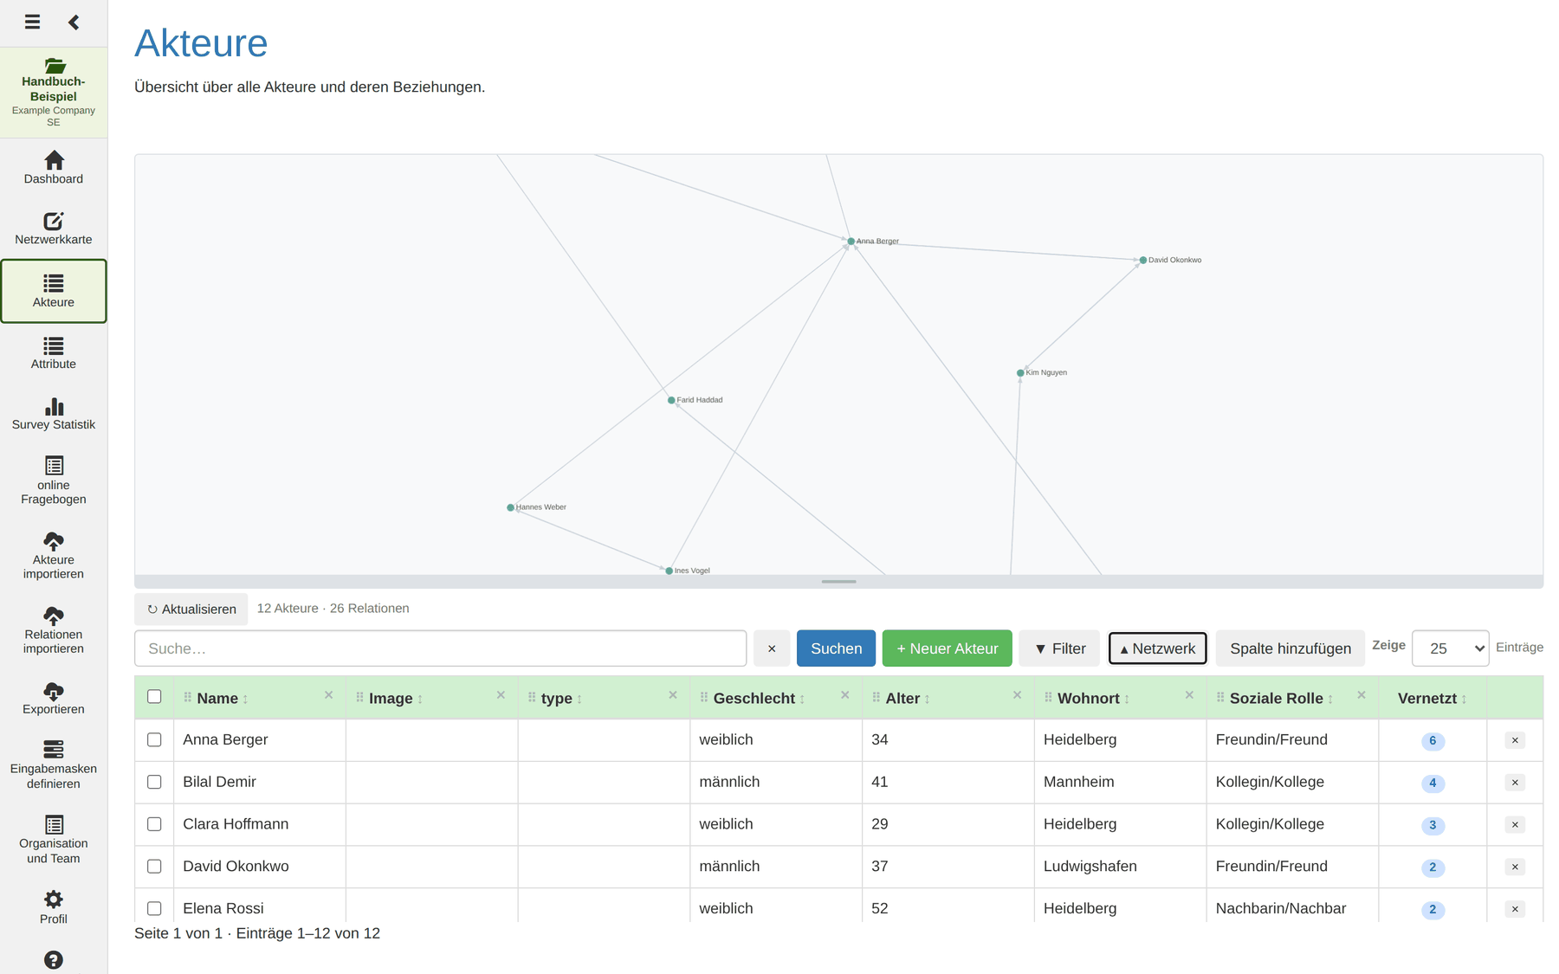Expand the Filter options

[x=1059, y=648]
